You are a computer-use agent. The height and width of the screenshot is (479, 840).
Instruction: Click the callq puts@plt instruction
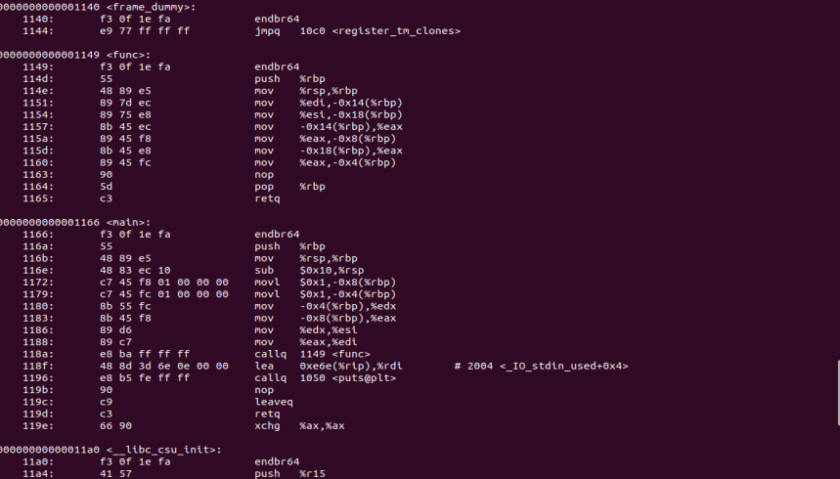[x=326, y=378]
